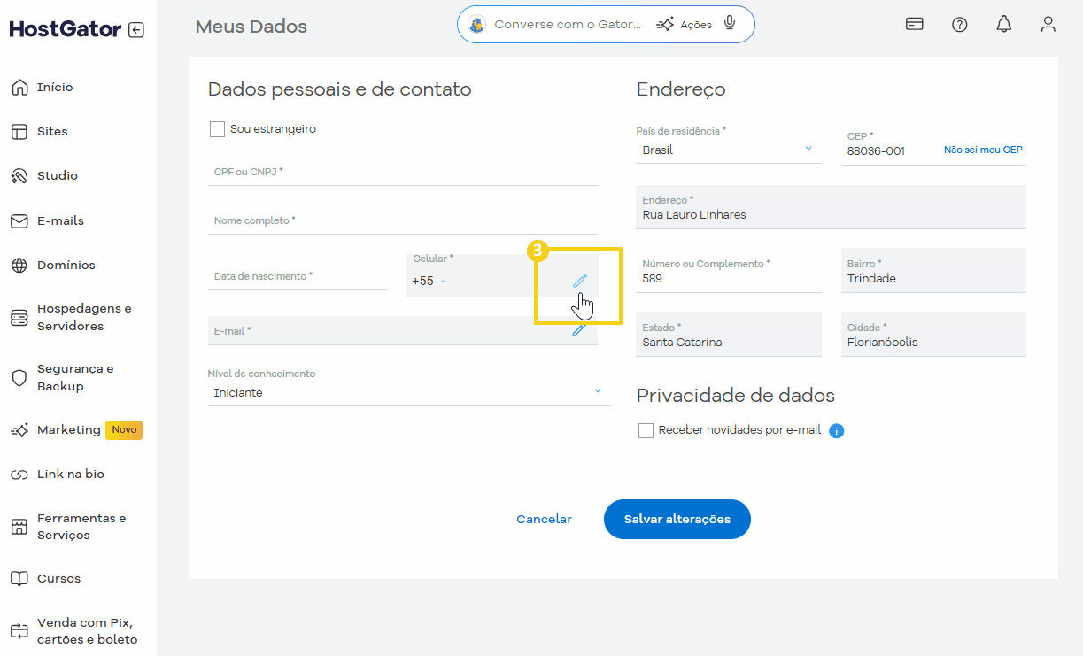Click the Studio tools icon
Viewport: 1083px width, 656px height.
(19, 176)
